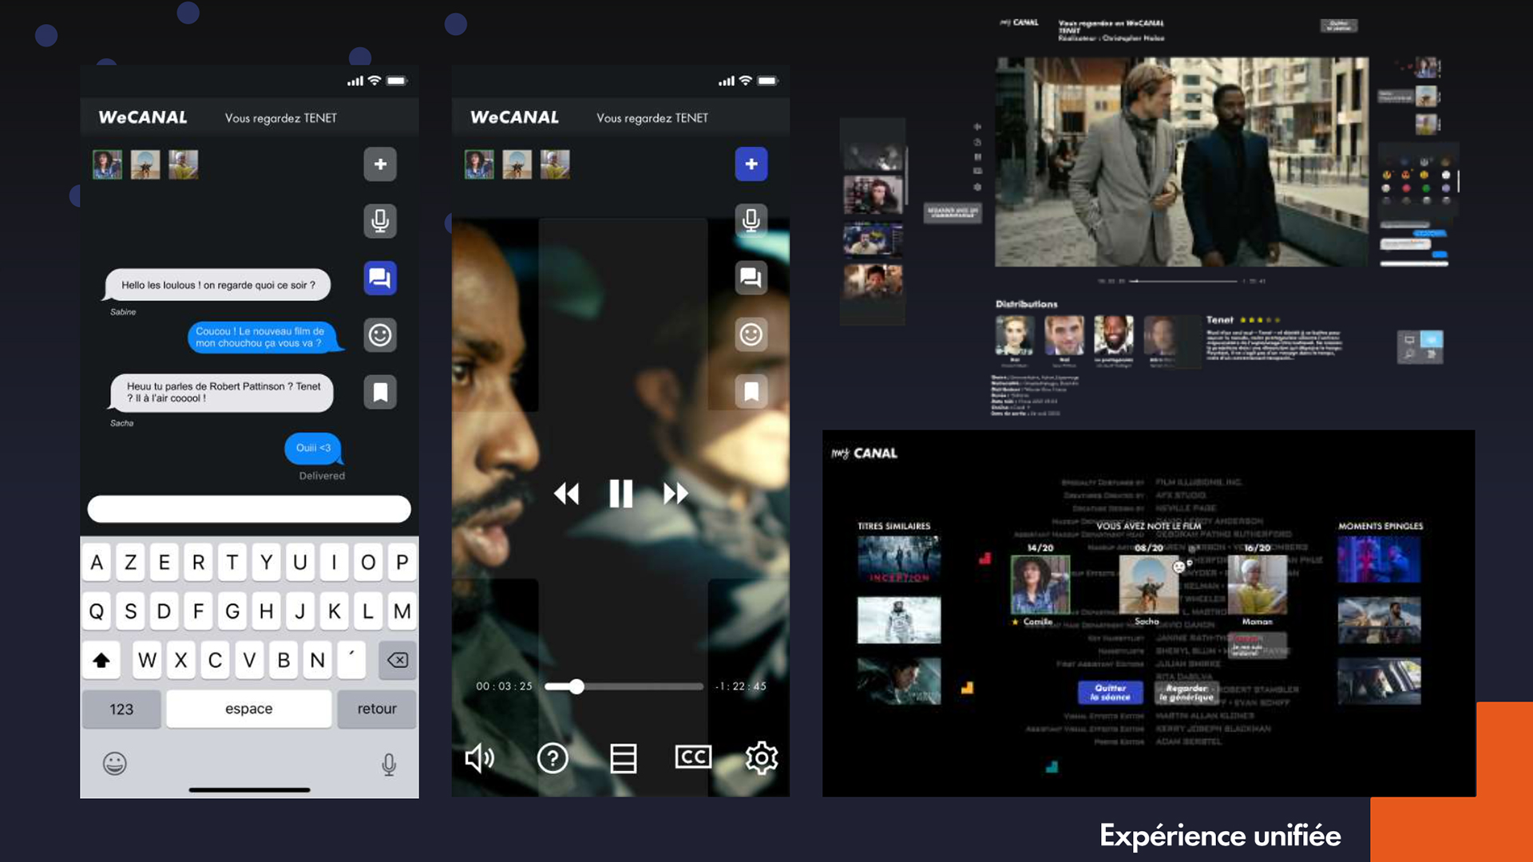Pause the TENET playback
The image size is (1533, 862).
tap(620, 494)
